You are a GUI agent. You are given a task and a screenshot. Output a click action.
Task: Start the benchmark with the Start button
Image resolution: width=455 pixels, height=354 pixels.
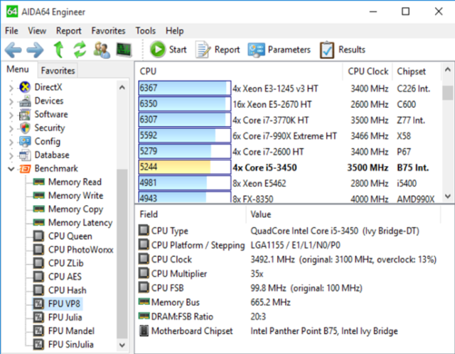tap(168, 50)
